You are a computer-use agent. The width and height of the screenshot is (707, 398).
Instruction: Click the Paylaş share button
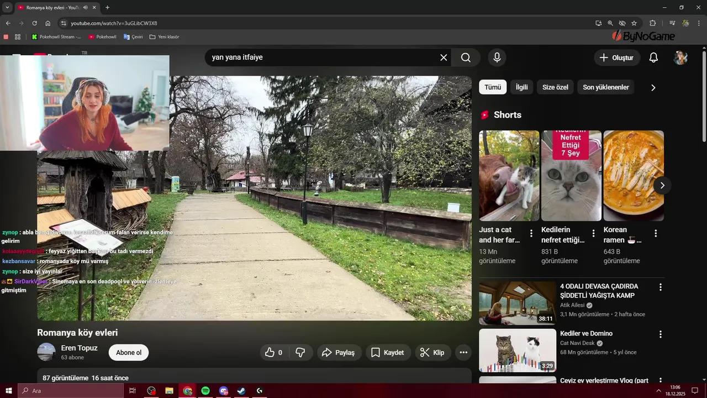pos(339,353)
